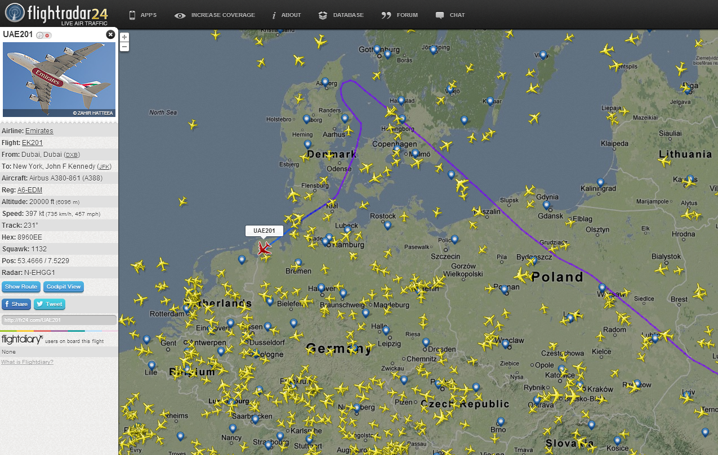This screenshot has width=718, height=455.
Task: Open the Database menu
Action: [x=341, y=15]
